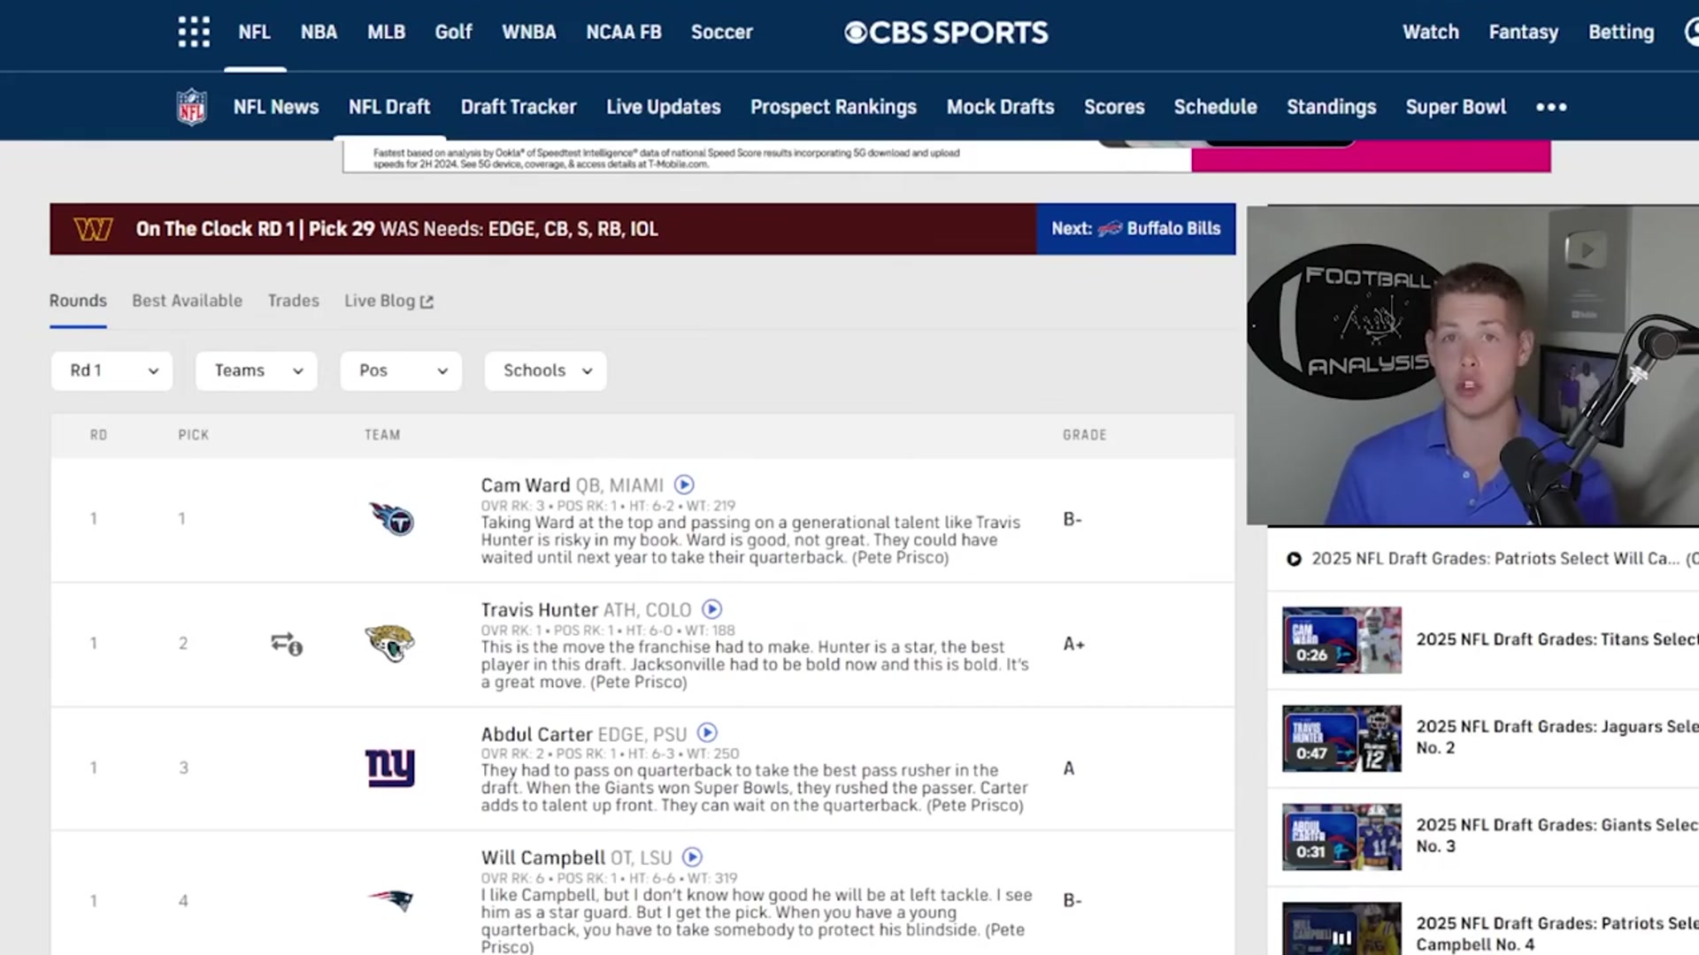1699x955 pixels.
Task: Click the now-playing icon beside Patriots Select video
Action: [1294, 559]
